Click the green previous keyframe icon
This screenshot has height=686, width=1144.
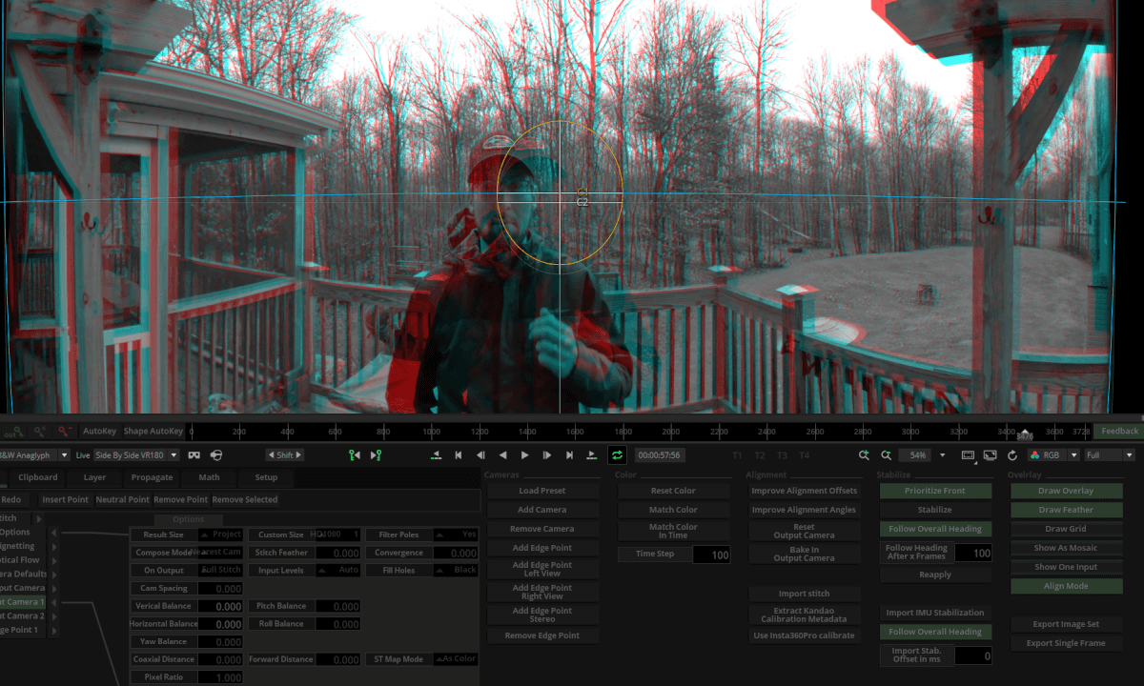[x=355, y=455]
